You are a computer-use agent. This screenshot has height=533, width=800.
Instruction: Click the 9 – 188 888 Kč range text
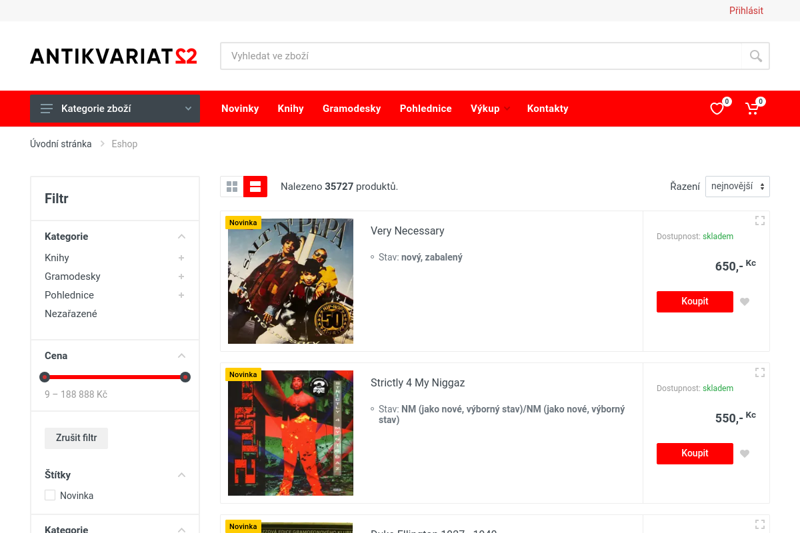pos(76,394)
